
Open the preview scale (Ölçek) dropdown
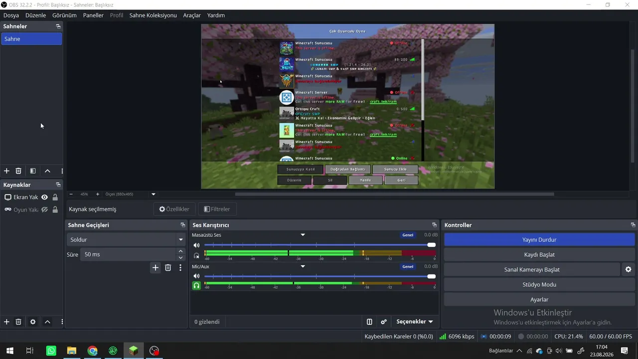click(154, 194)
